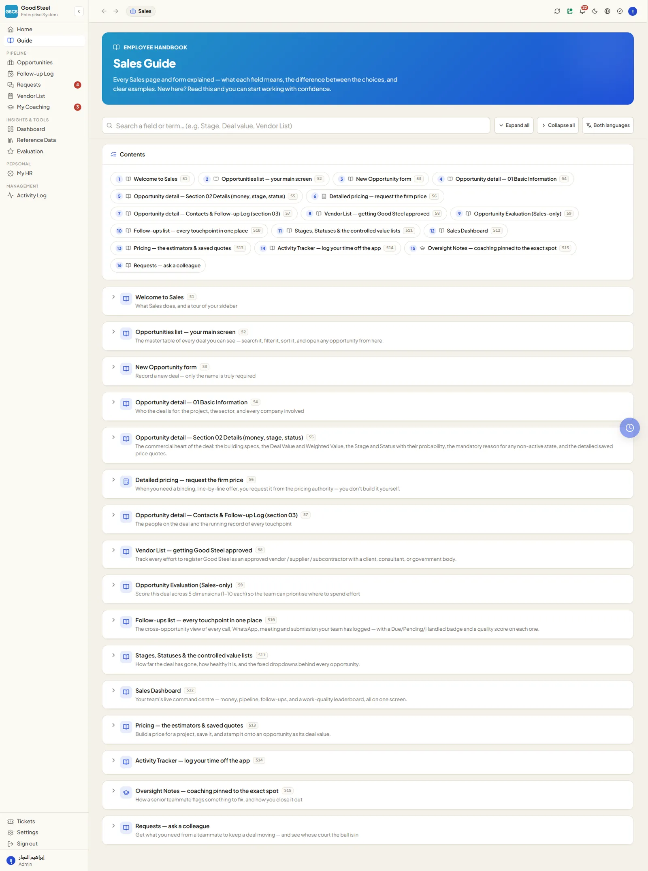The width and height of the screenshot is (648, 871).
Task: Open My Coaching in the sidebar
Action: point(44,107)
